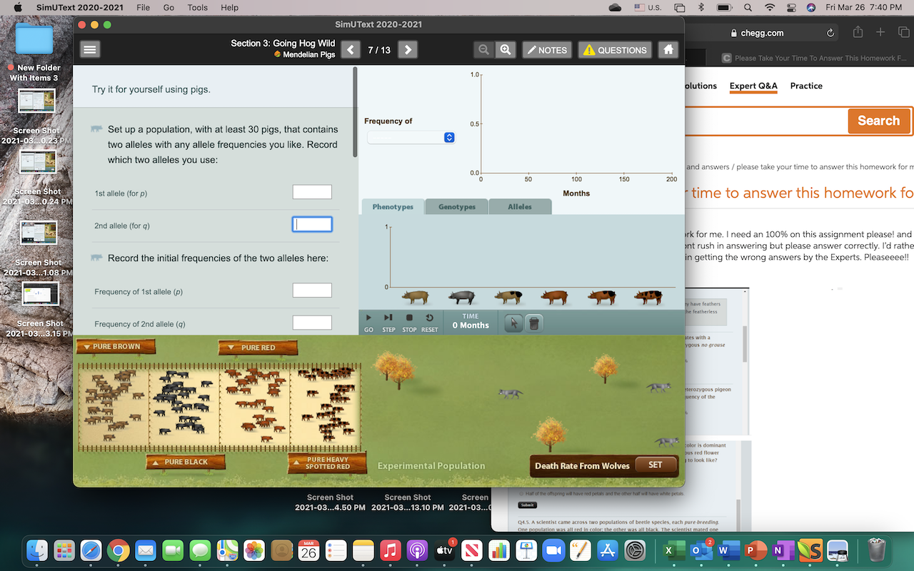Click the Submit button in Chegg page

(527, 505)
